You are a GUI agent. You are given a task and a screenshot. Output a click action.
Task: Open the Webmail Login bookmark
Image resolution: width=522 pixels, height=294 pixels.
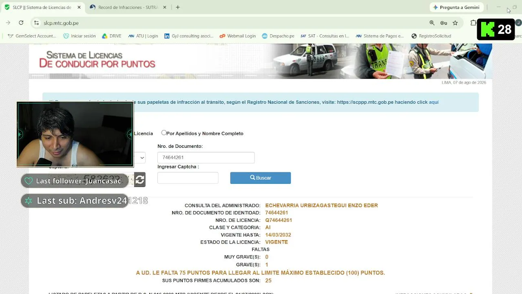pyautogui.click(x=238, y=36)
